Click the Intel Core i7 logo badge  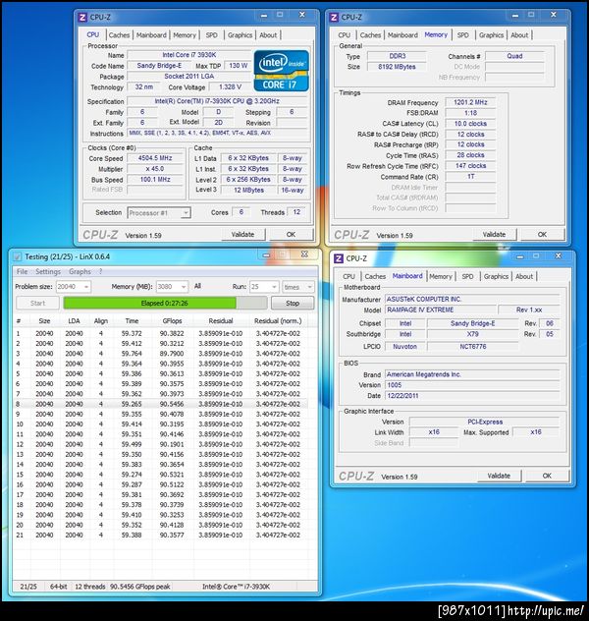pos(281,71)
